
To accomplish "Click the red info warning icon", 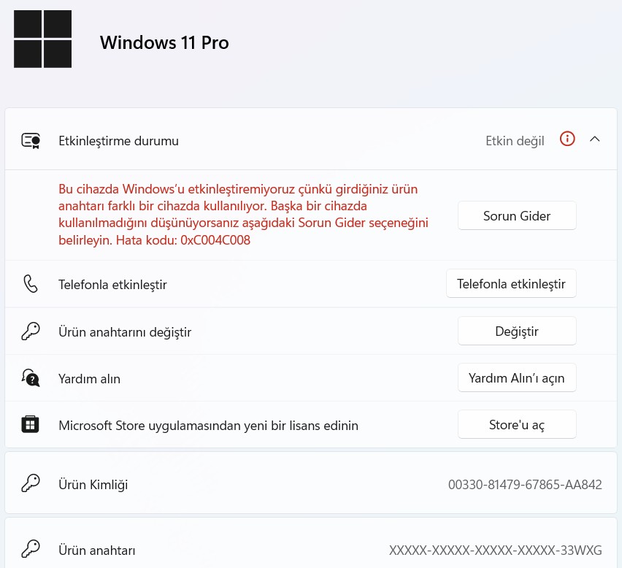I will pos(567,139).
